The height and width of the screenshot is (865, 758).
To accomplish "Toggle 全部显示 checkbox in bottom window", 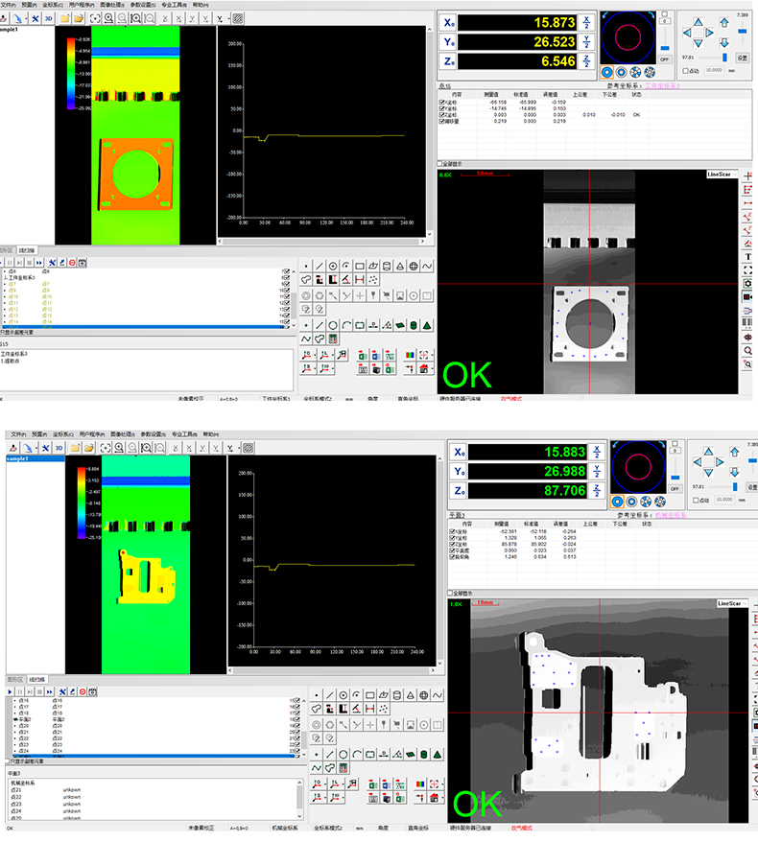I will point(451,593).
